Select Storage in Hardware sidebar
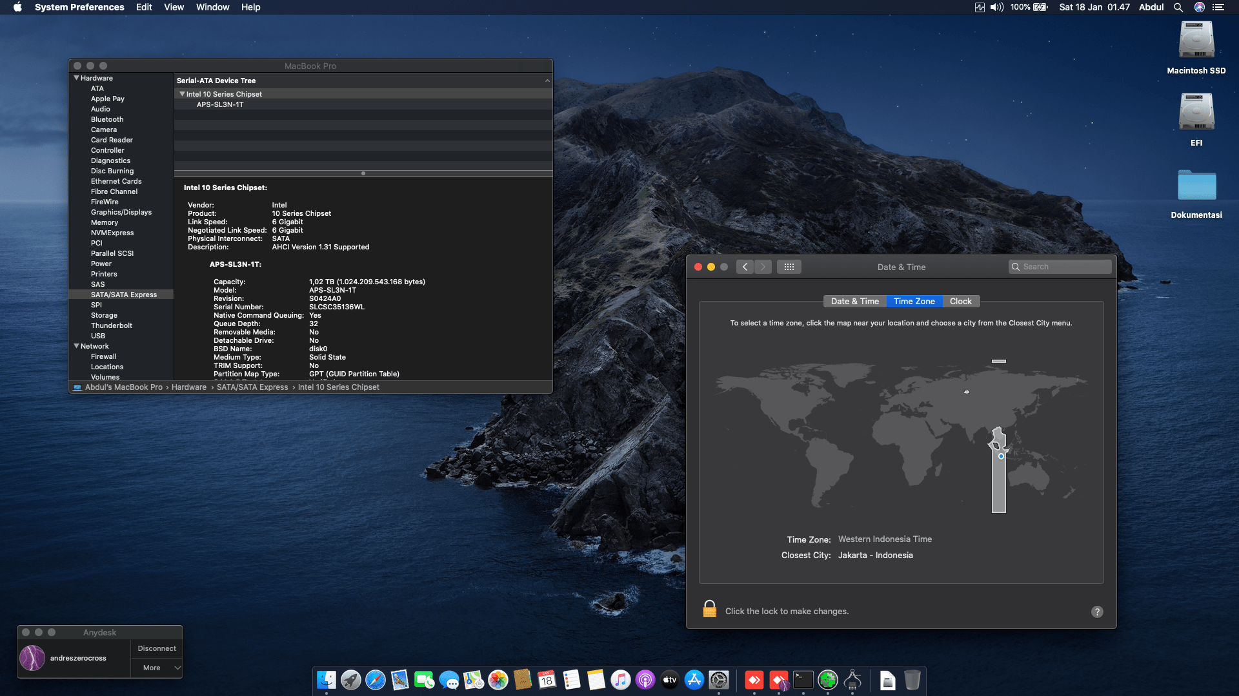Viewport: 1239px width, 696px height. 104,315
